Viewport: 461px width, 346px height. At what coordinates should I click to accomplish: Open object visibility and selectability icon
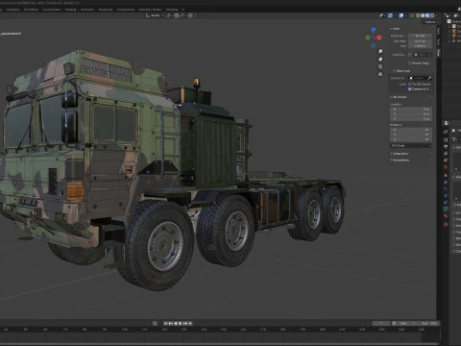click(381, 15)
